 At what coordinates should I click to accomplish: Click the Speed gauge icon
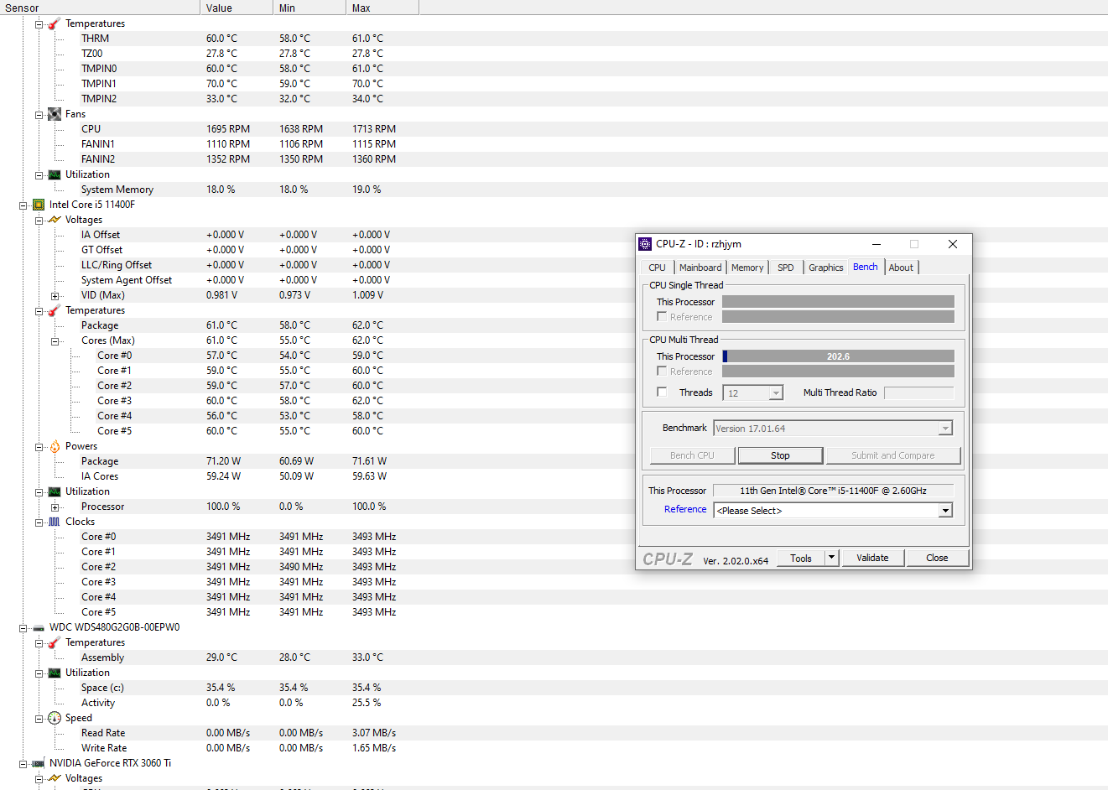click(55, 718)
